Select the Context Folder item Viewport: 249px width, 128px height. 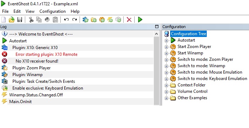click(191, 85)
